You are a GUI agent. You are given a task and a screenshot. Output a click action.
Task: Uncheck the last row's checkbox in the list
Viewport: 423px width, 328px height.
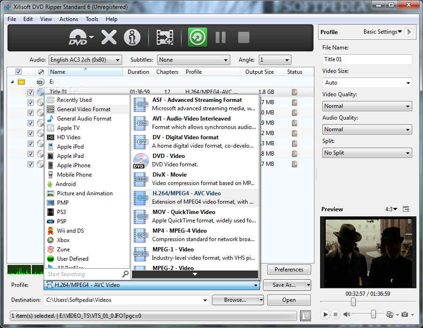coord(30,164)
